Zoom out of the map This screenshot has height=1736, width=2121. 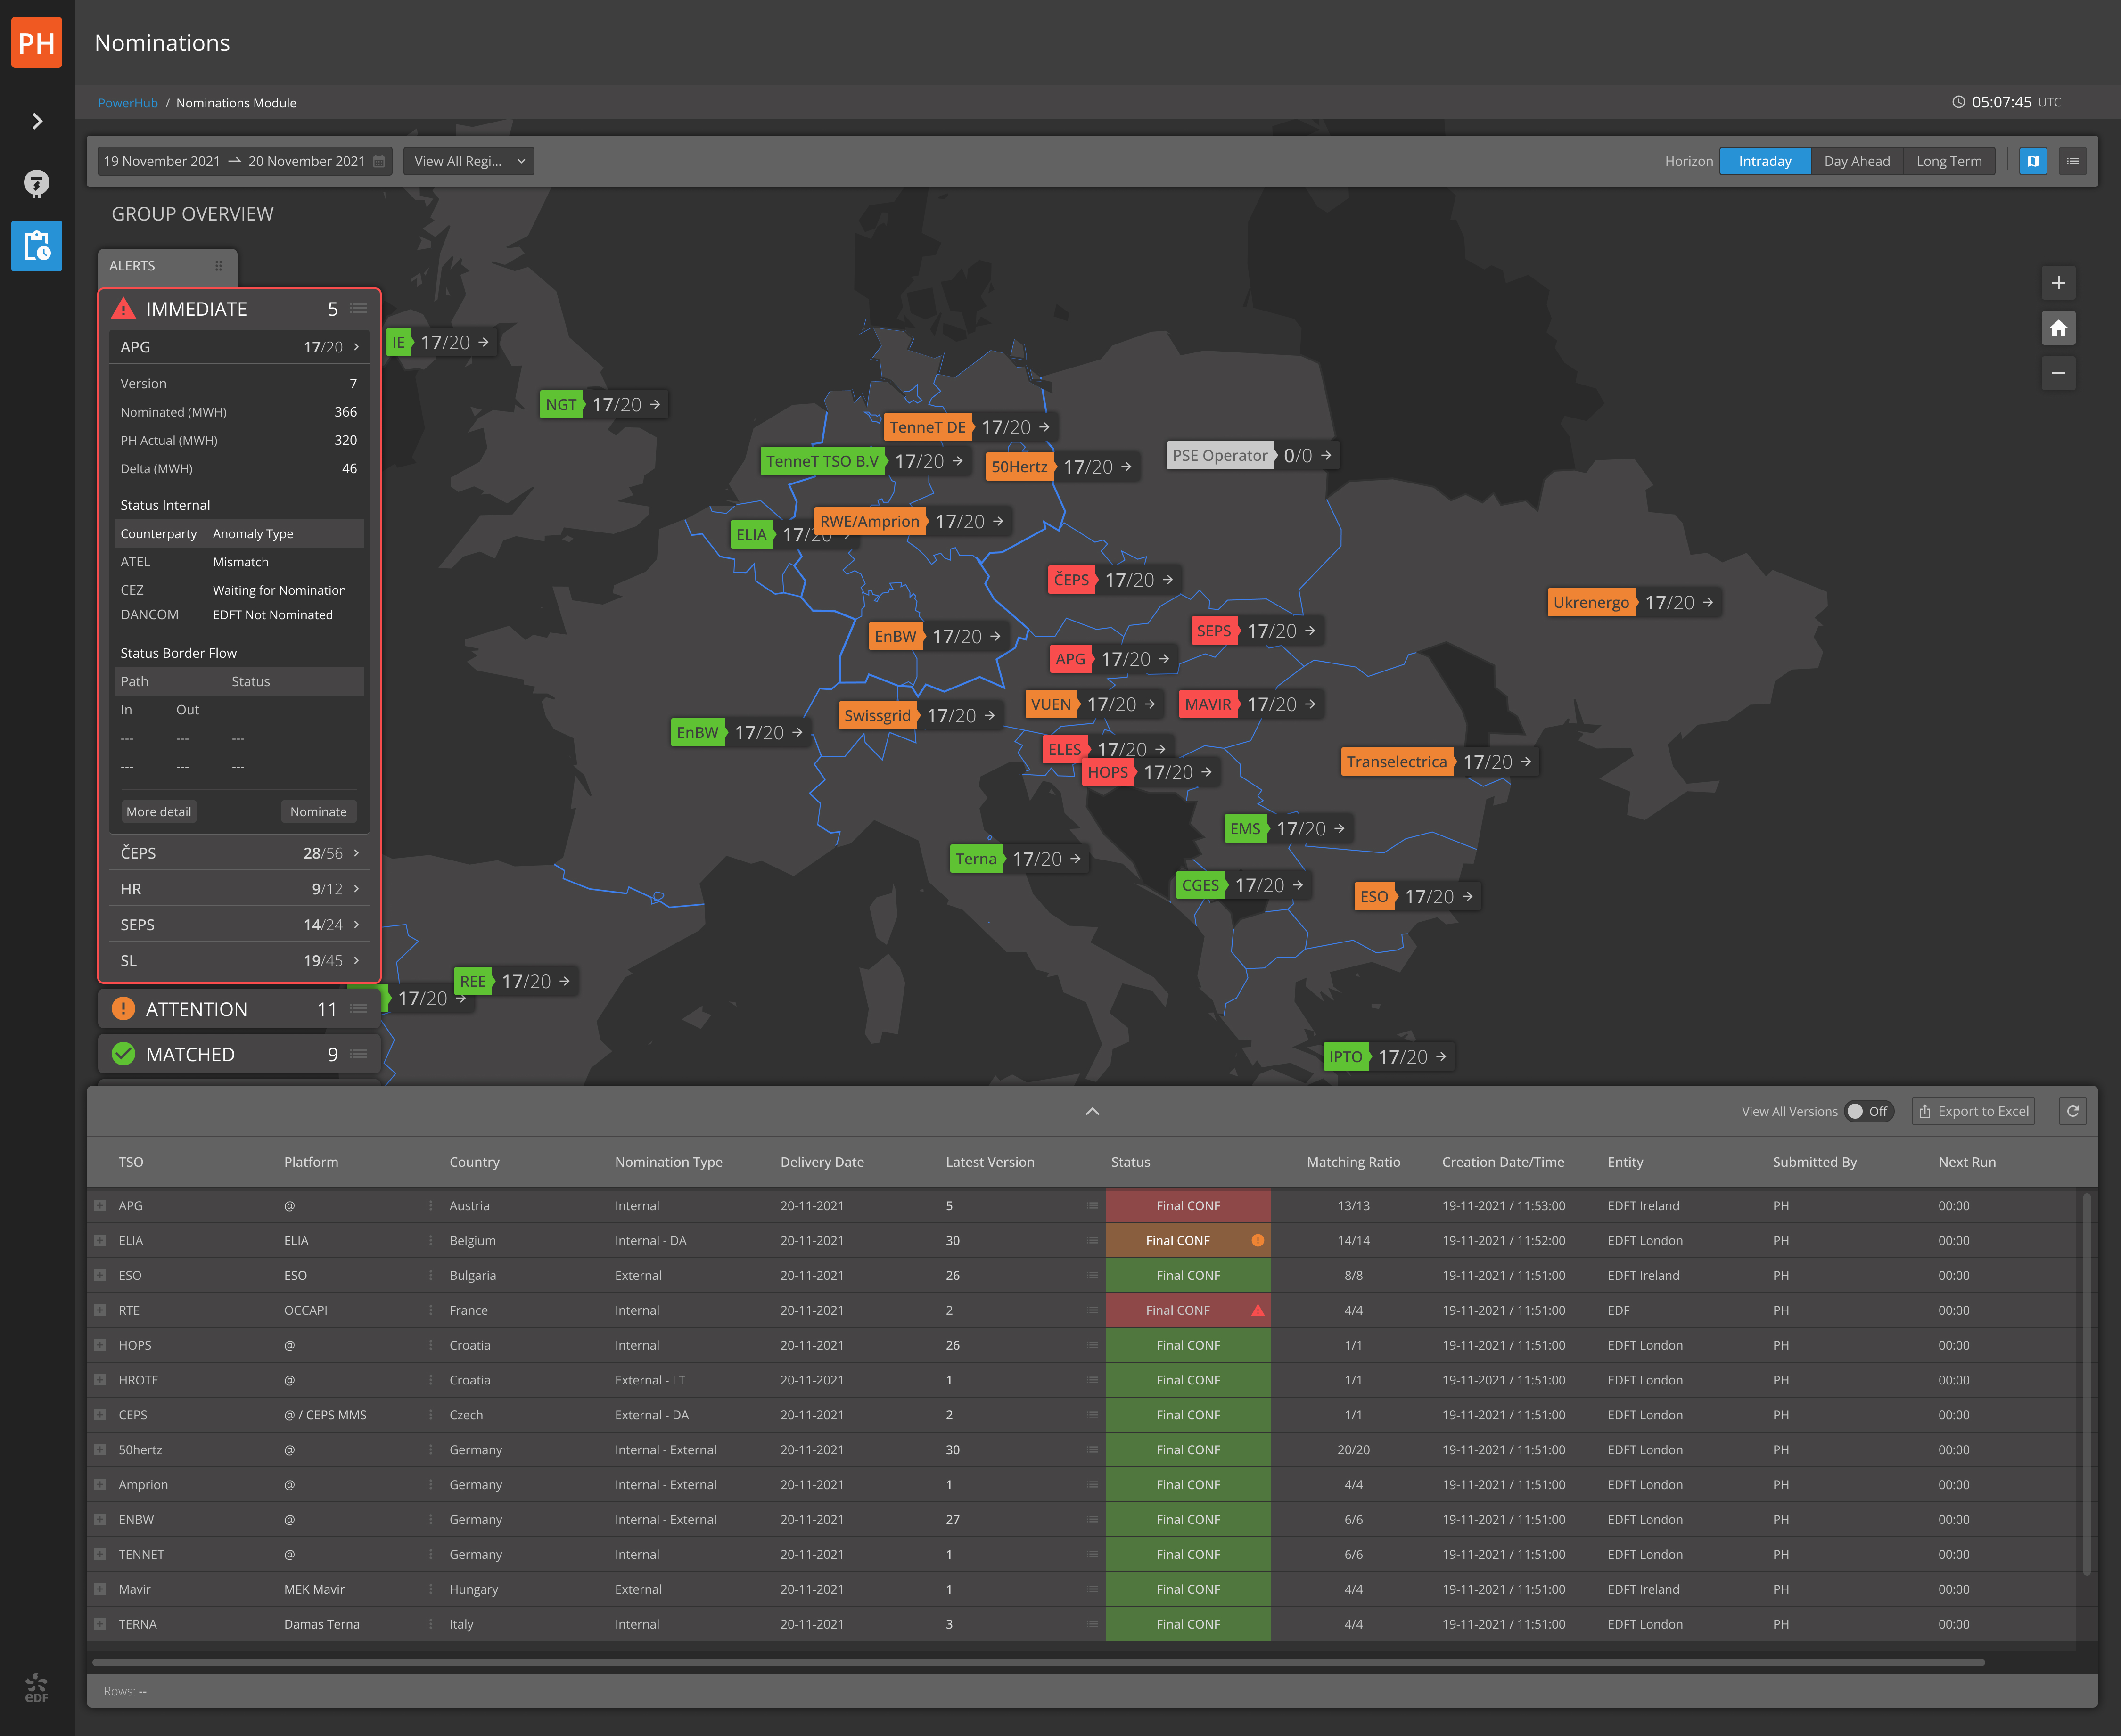tap(2058, 373)
